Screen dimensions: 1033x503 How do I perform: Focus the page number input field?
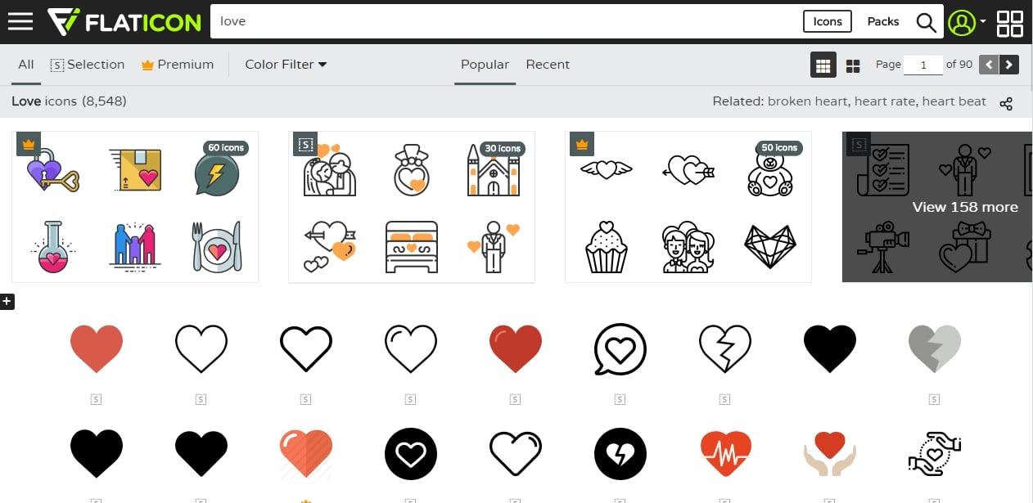[x=923, y=65]
